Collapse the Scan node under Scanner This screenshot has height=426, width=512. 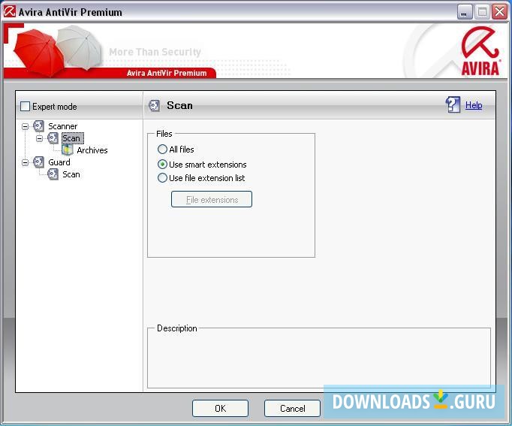click(x=39, y=138)
